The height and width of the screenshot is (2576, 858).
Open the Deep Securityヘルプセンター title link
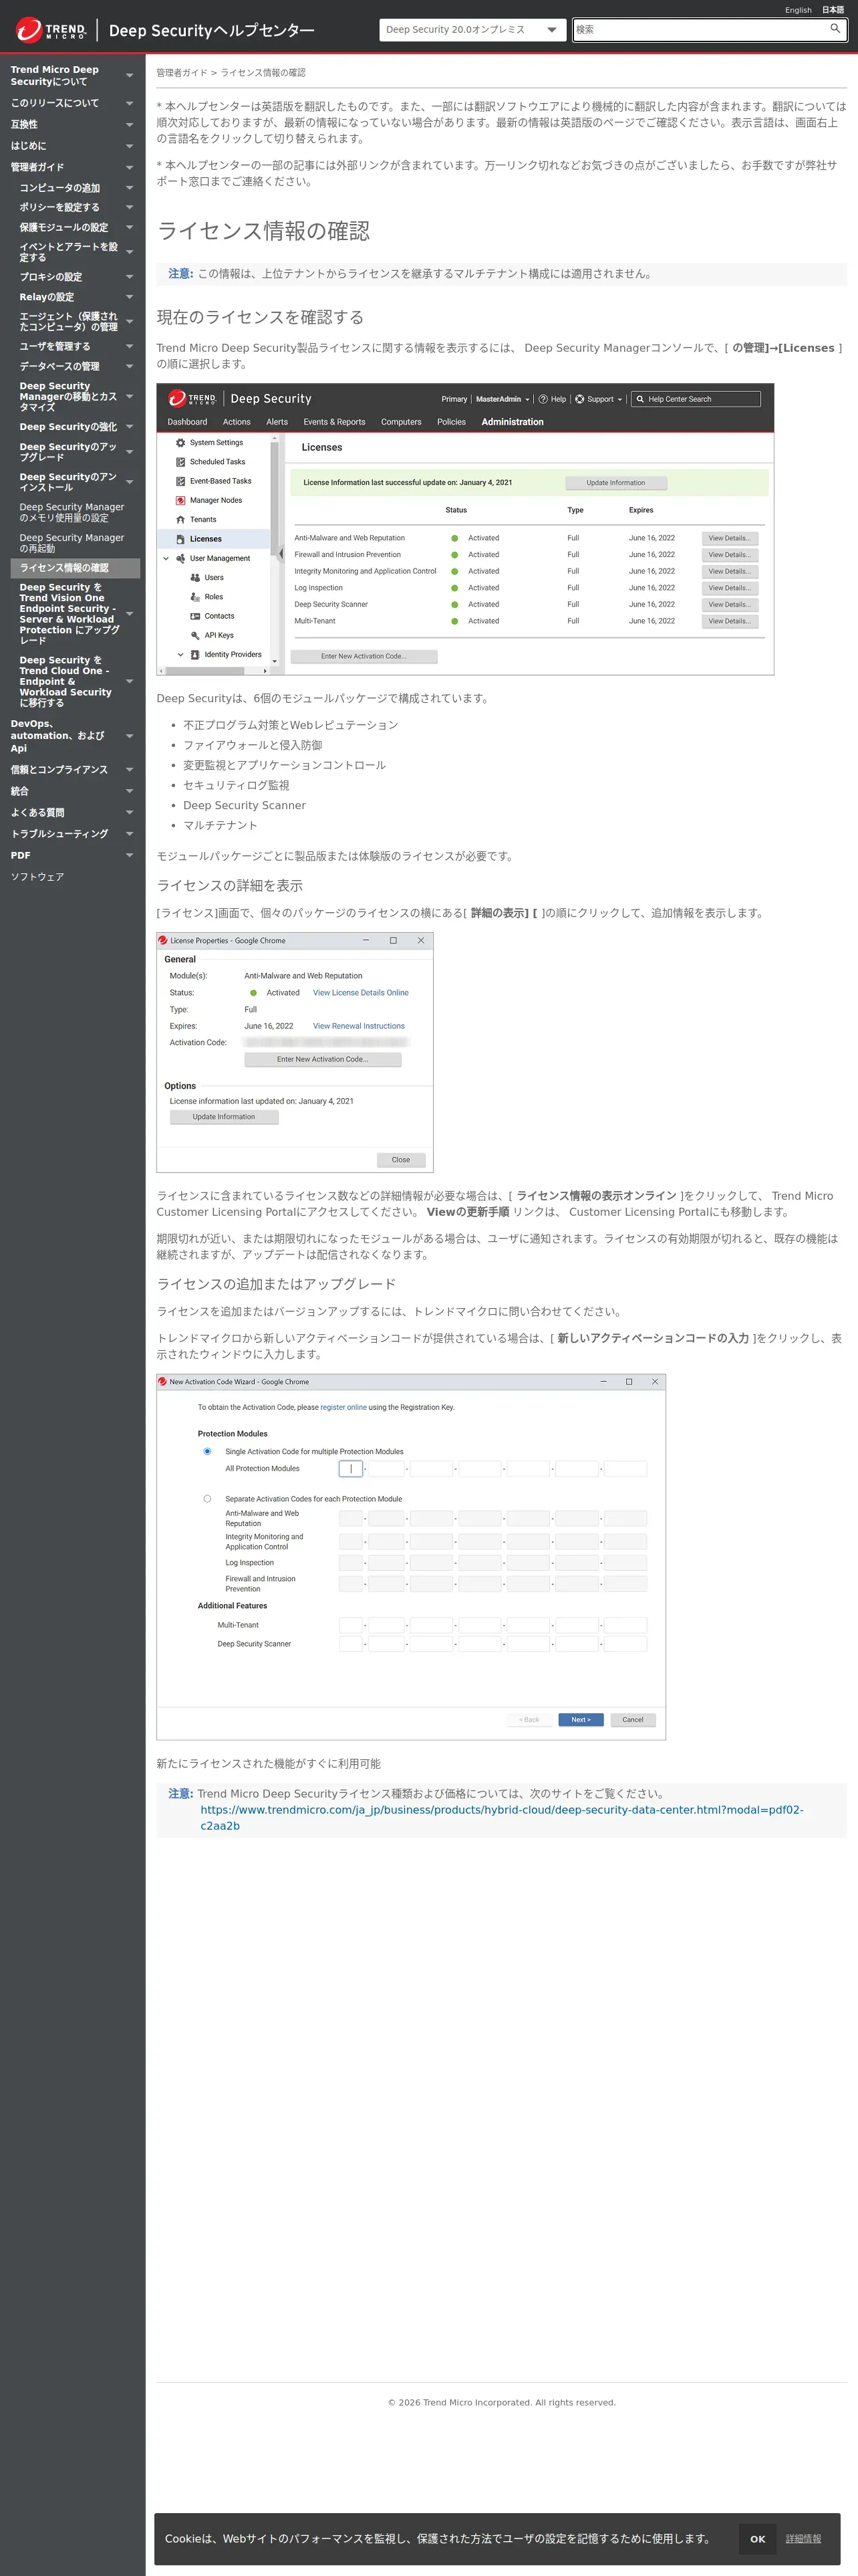tap(212, 31)
